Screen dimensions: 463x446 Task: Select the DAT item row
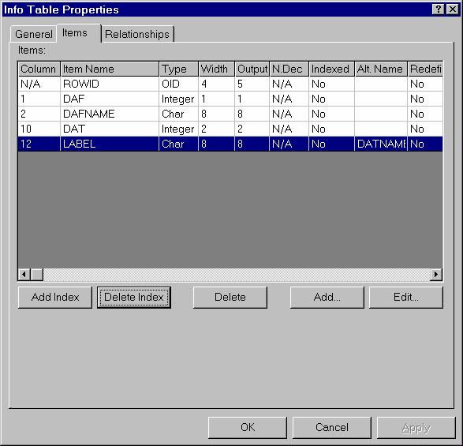(x=230, y=129)
